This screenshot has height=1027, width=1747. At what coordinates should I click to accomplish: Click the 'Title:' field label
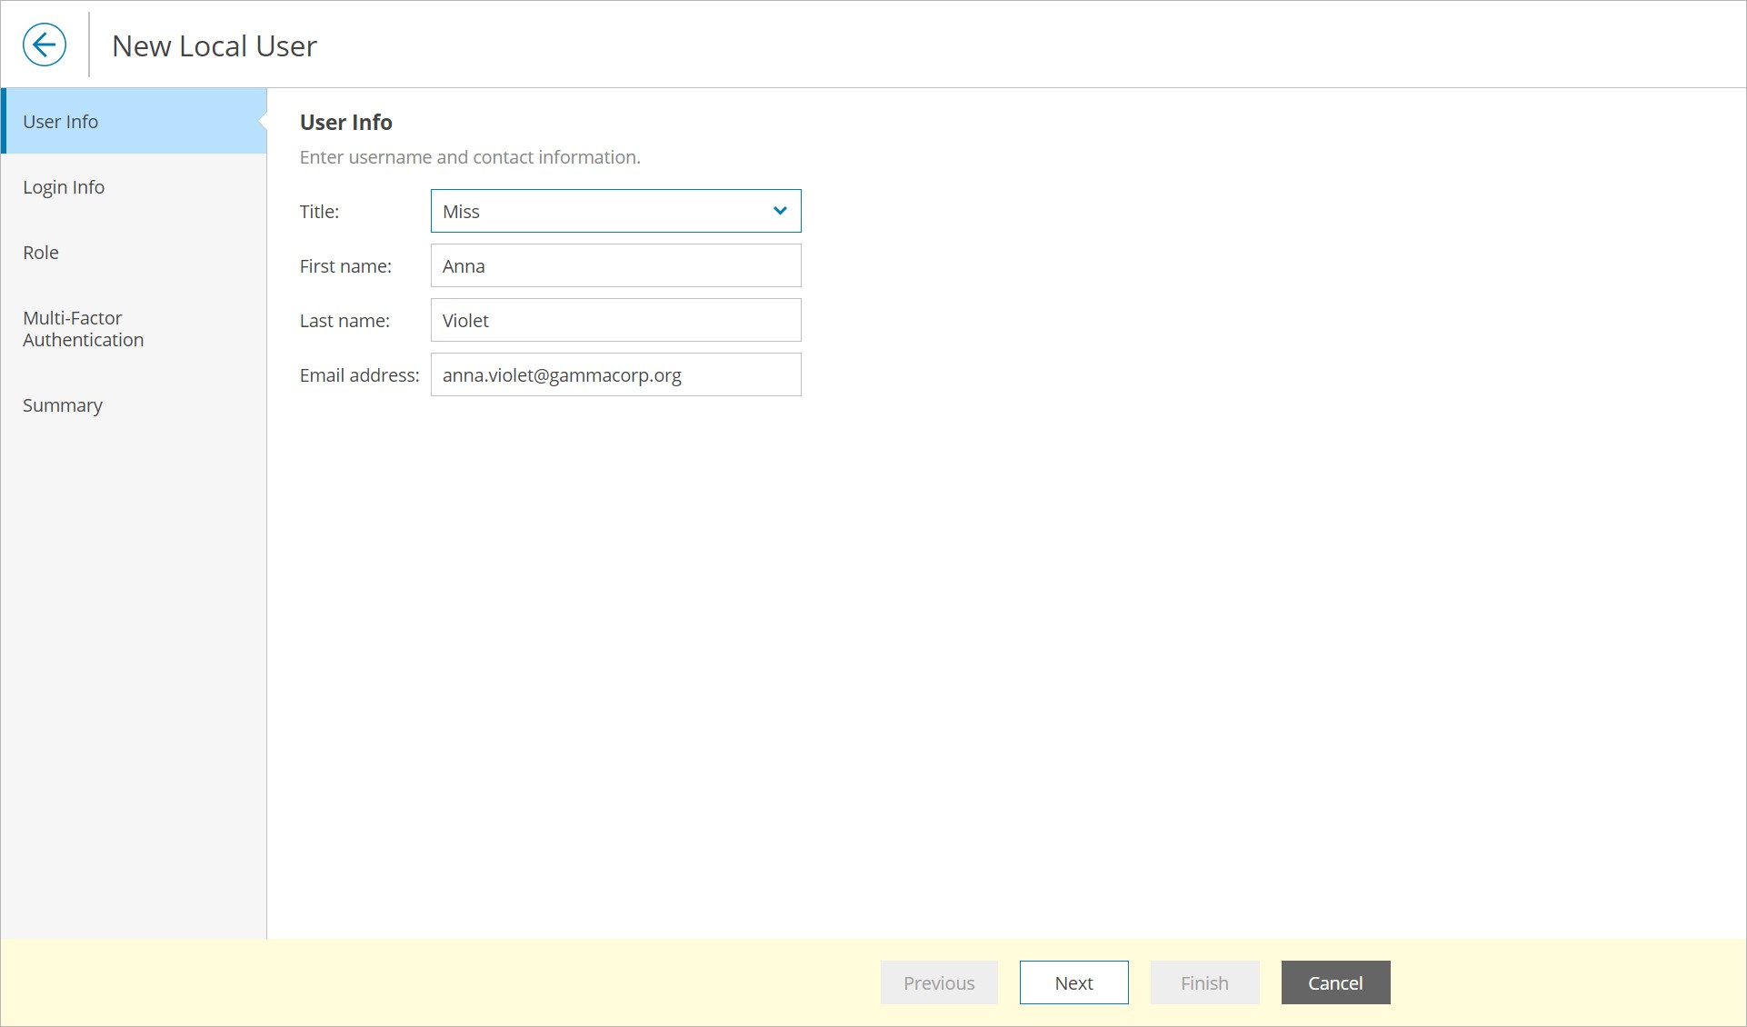coord(319,212)
